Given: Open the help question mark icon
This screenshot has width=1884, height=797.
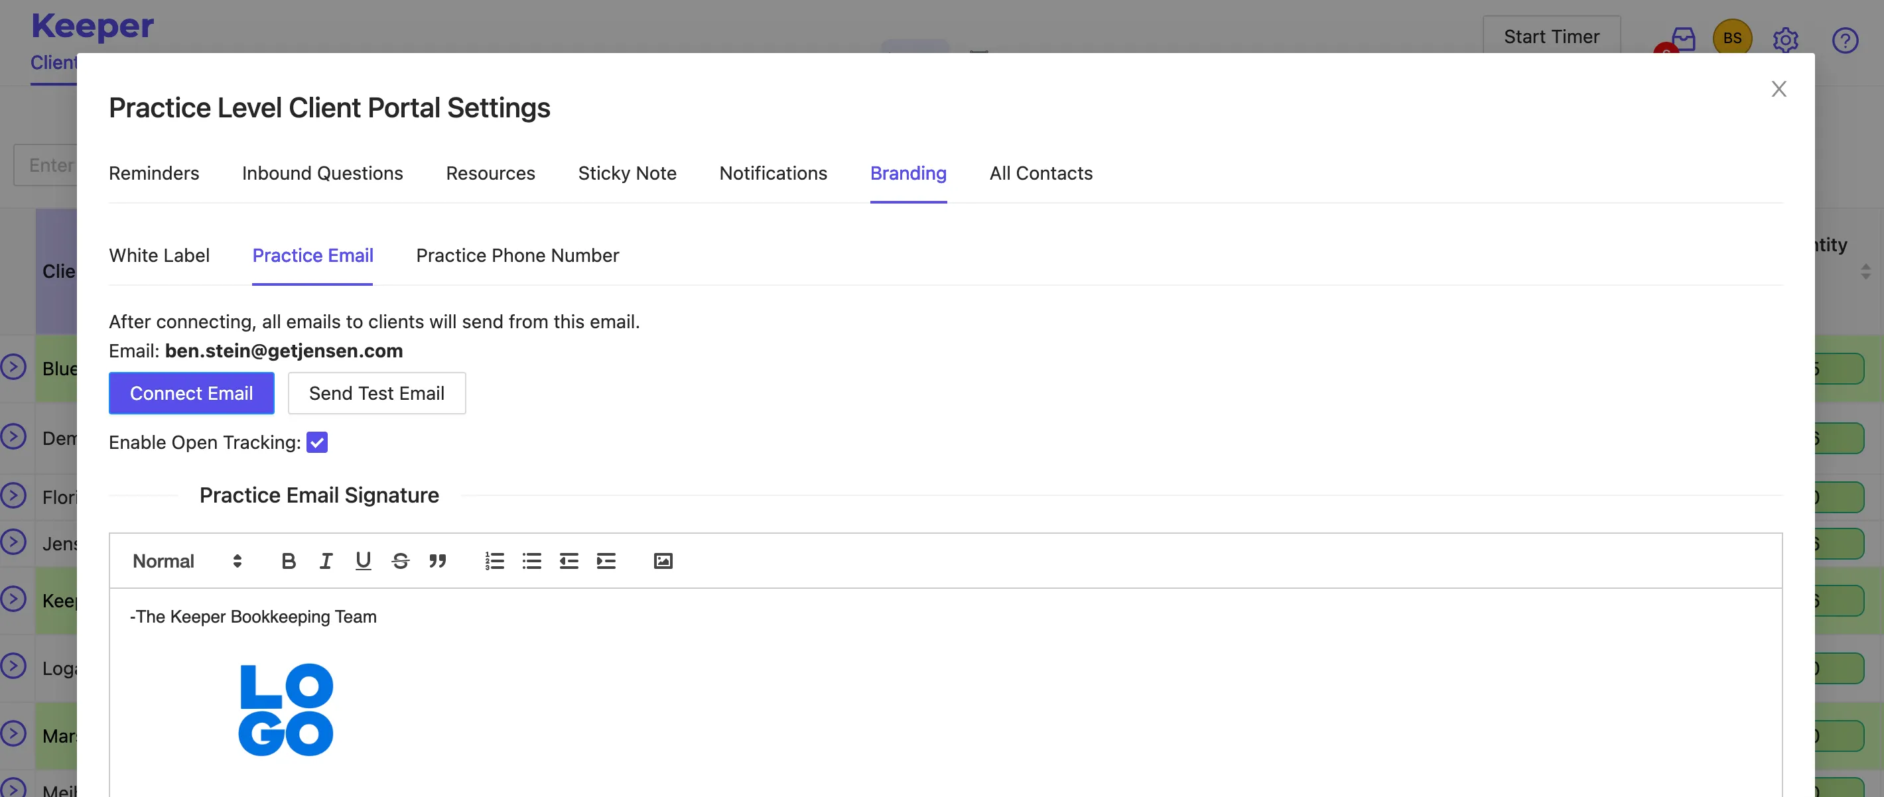Looking at the screenshot, I should pos(1844,40).
